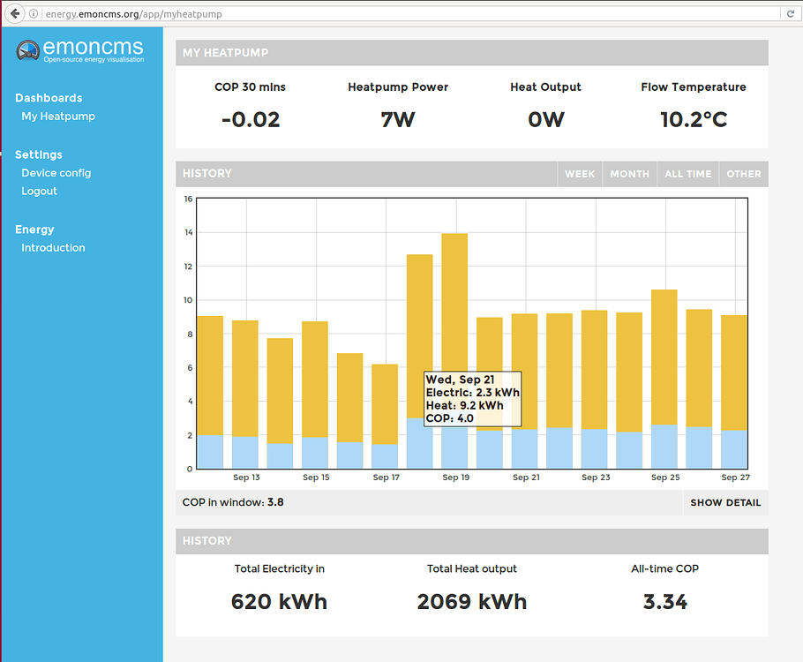Open the OTHER time range tab

[743, 174]
